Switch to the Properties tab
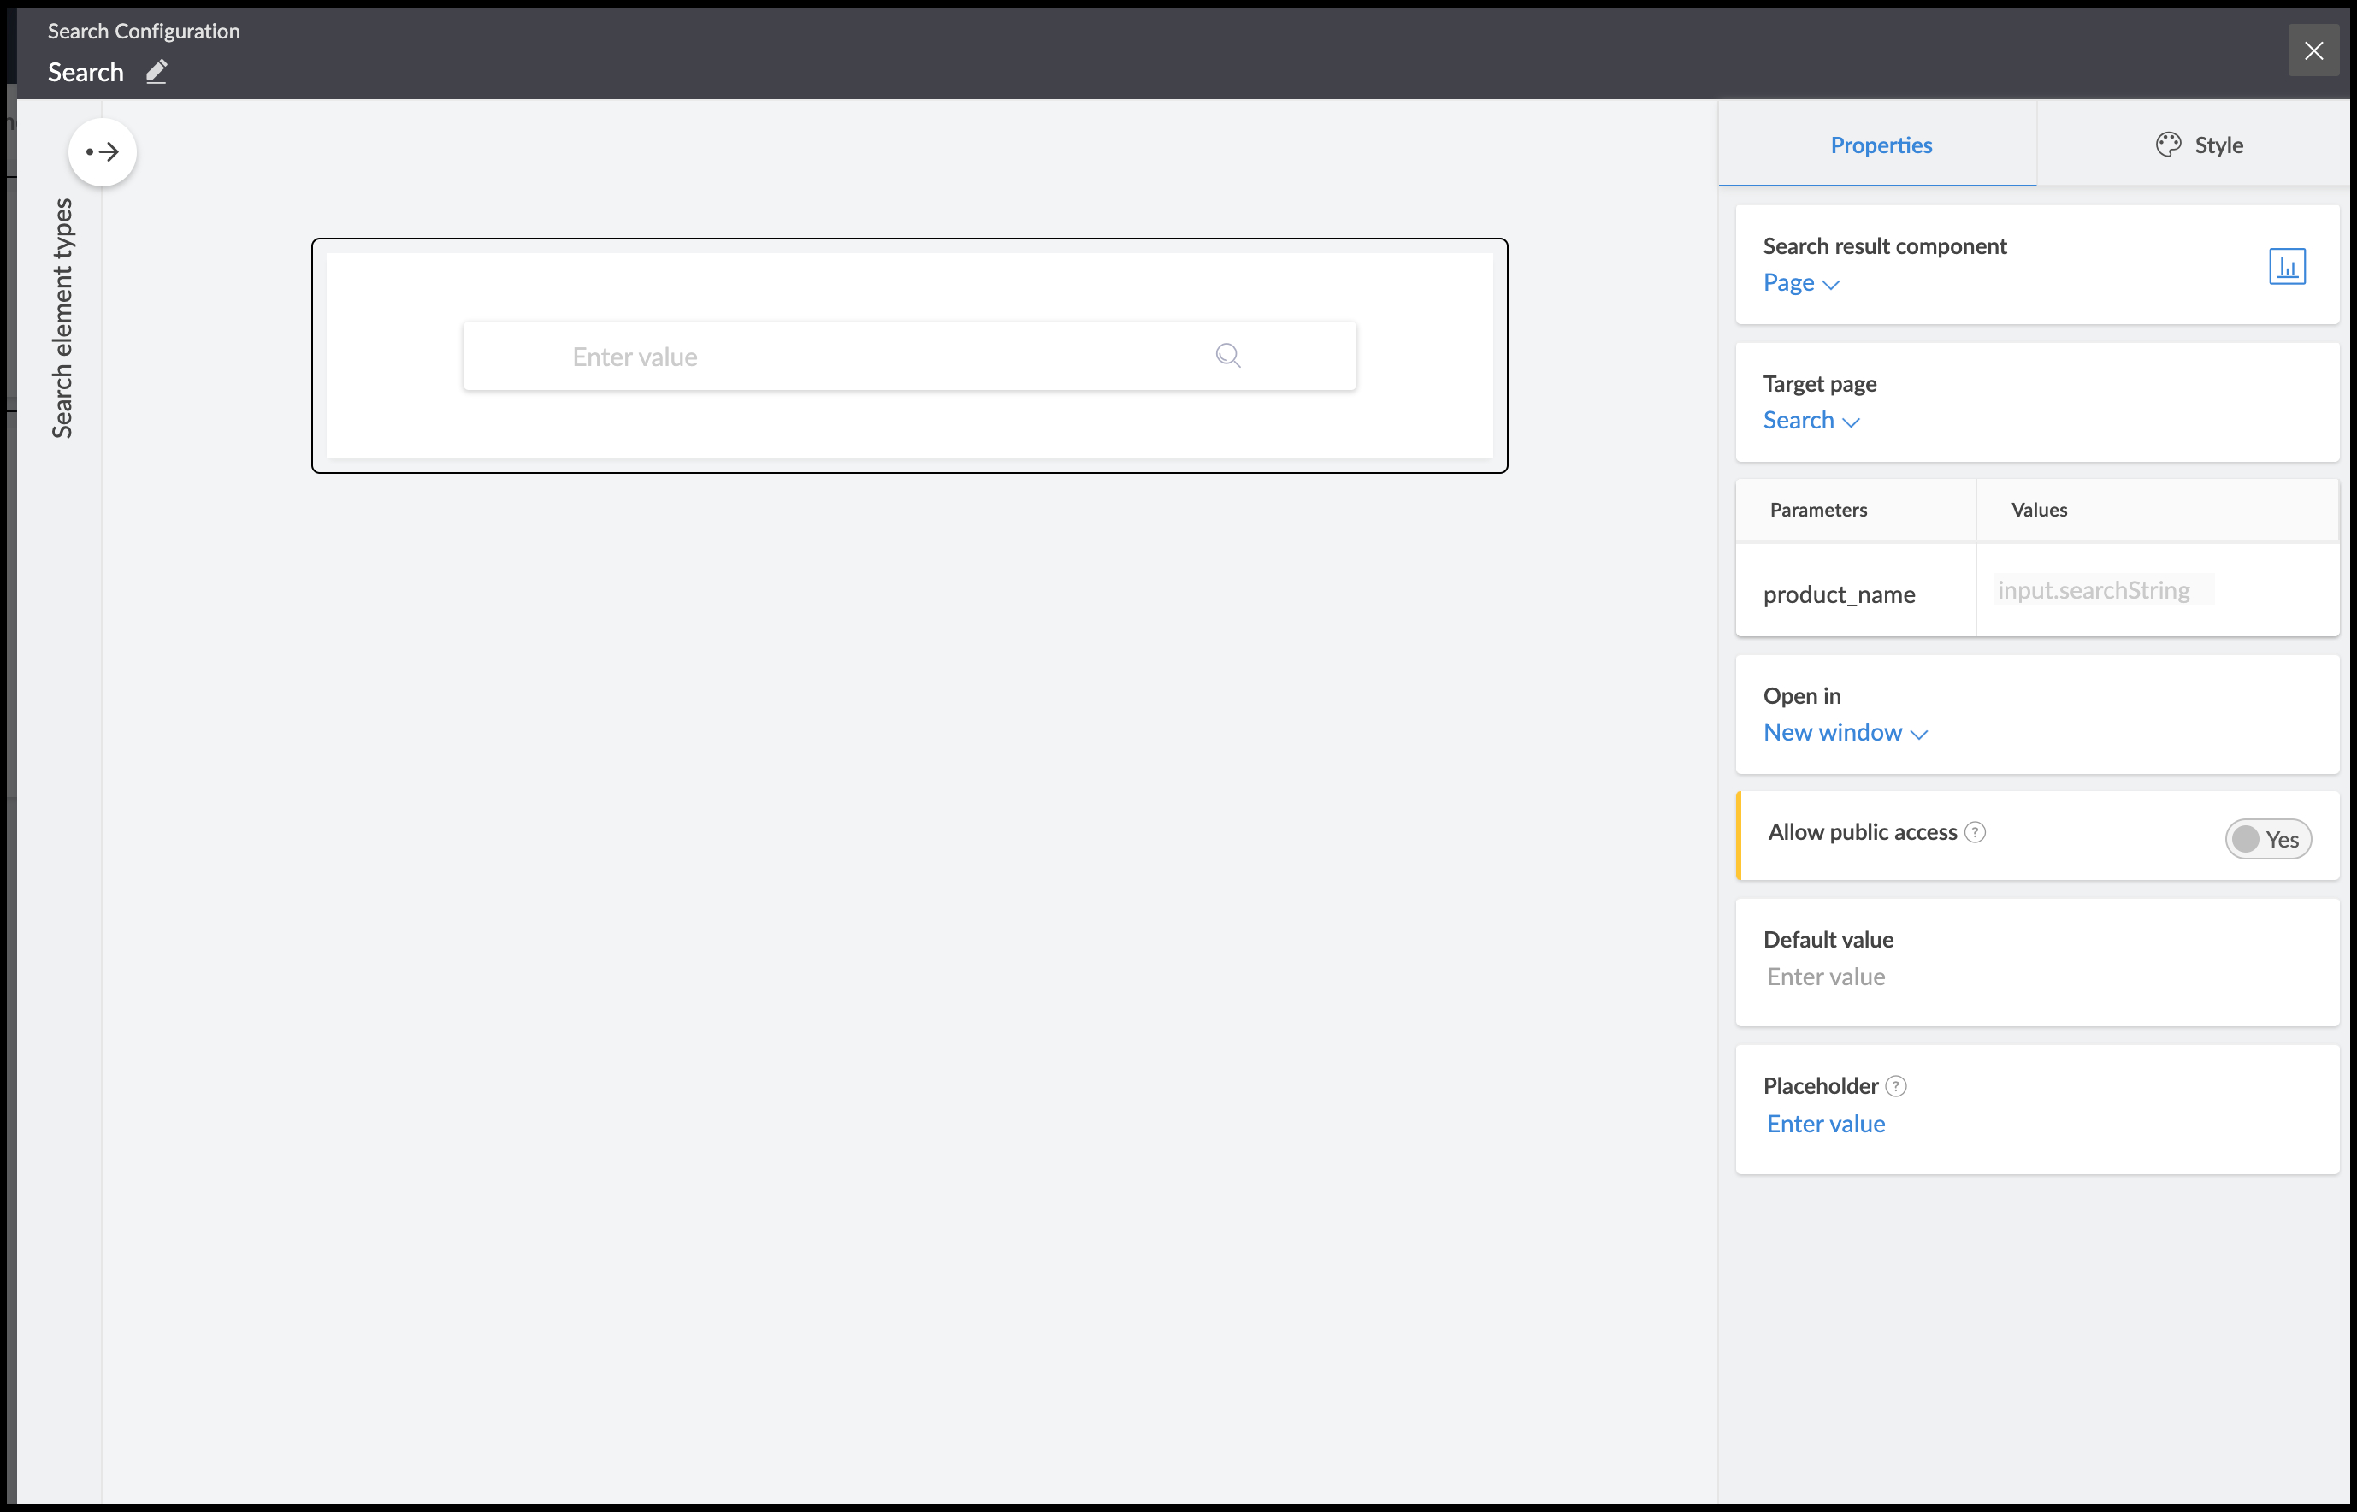The width and height of the screenshot is (2357, 1512). [1880, 145]
